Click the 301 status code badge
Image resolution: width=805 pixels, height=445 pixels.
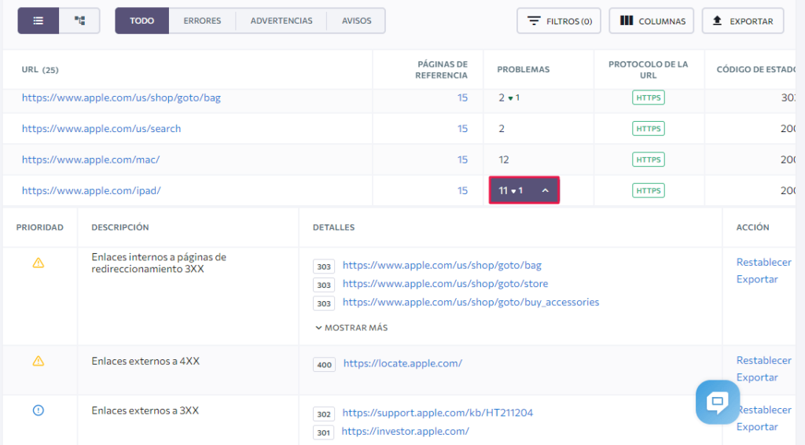pos(323,432)
